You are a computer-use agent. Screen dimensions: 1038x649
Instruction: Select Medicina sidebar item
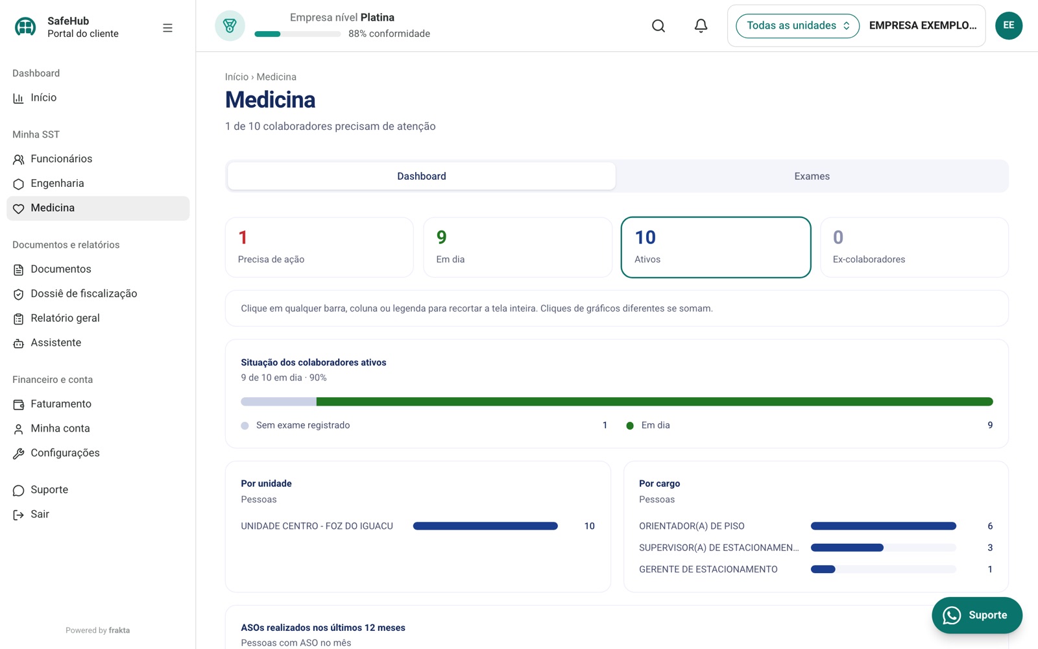(98, 208)
